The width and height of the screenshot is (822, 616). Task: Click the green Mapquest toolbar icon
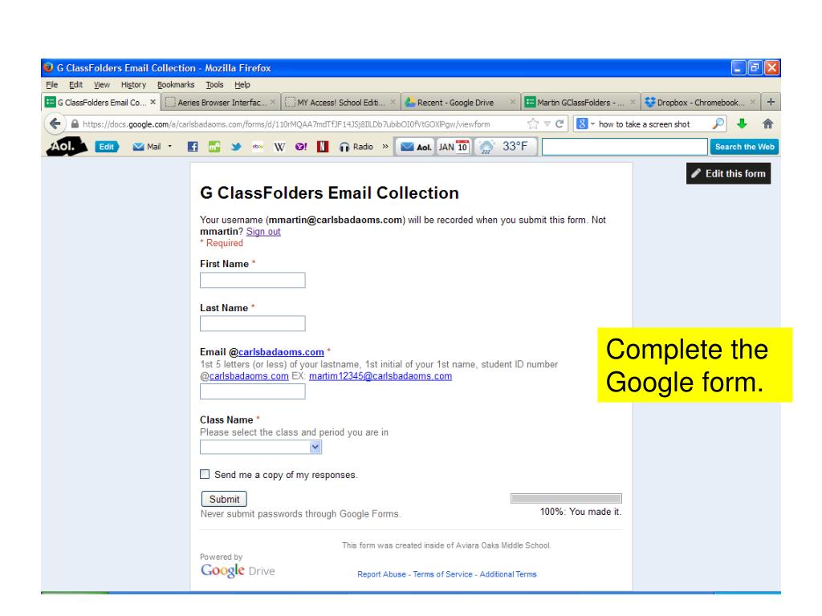coord(214,148)
